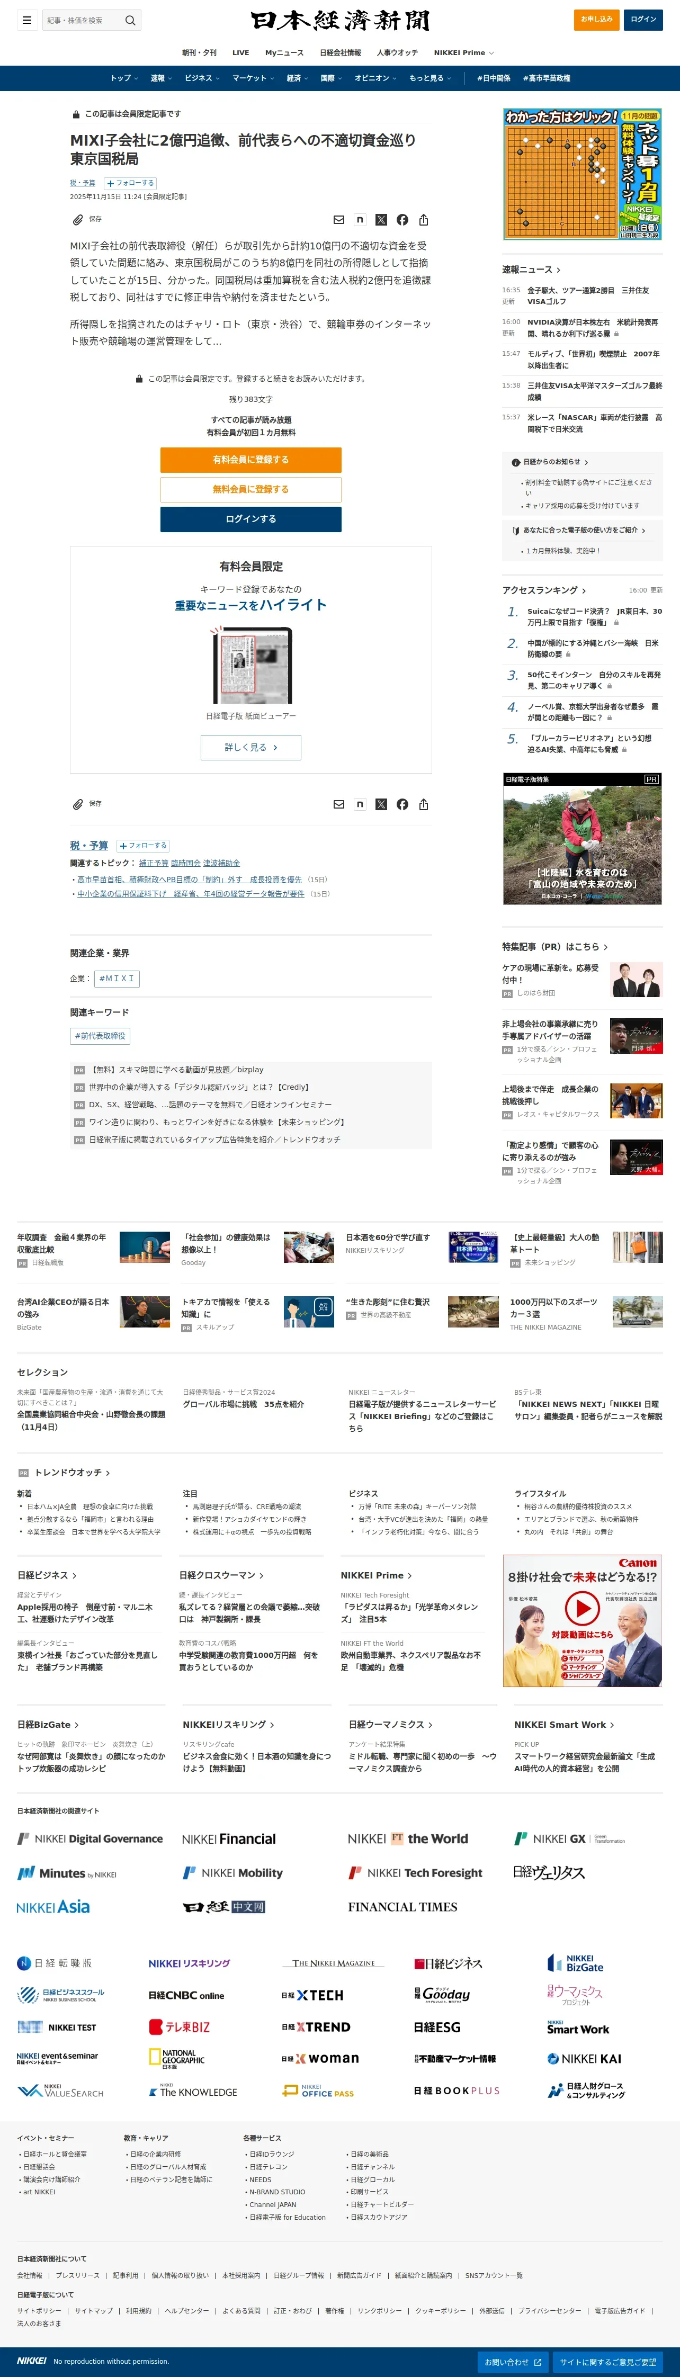Open the share icon beside Facebook under headline
Screen dimensions: 680x2377
(424, 220)
